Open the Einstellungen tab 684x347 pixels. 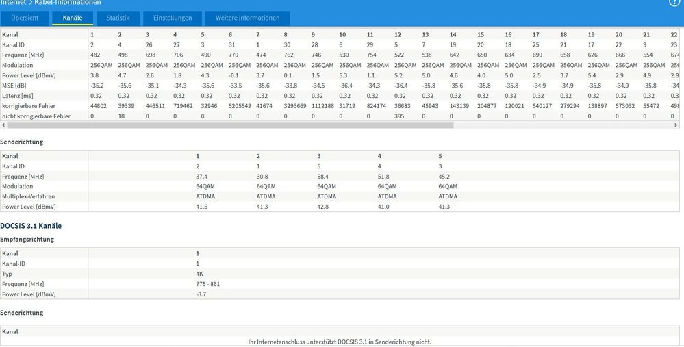[x=173, y=18]
